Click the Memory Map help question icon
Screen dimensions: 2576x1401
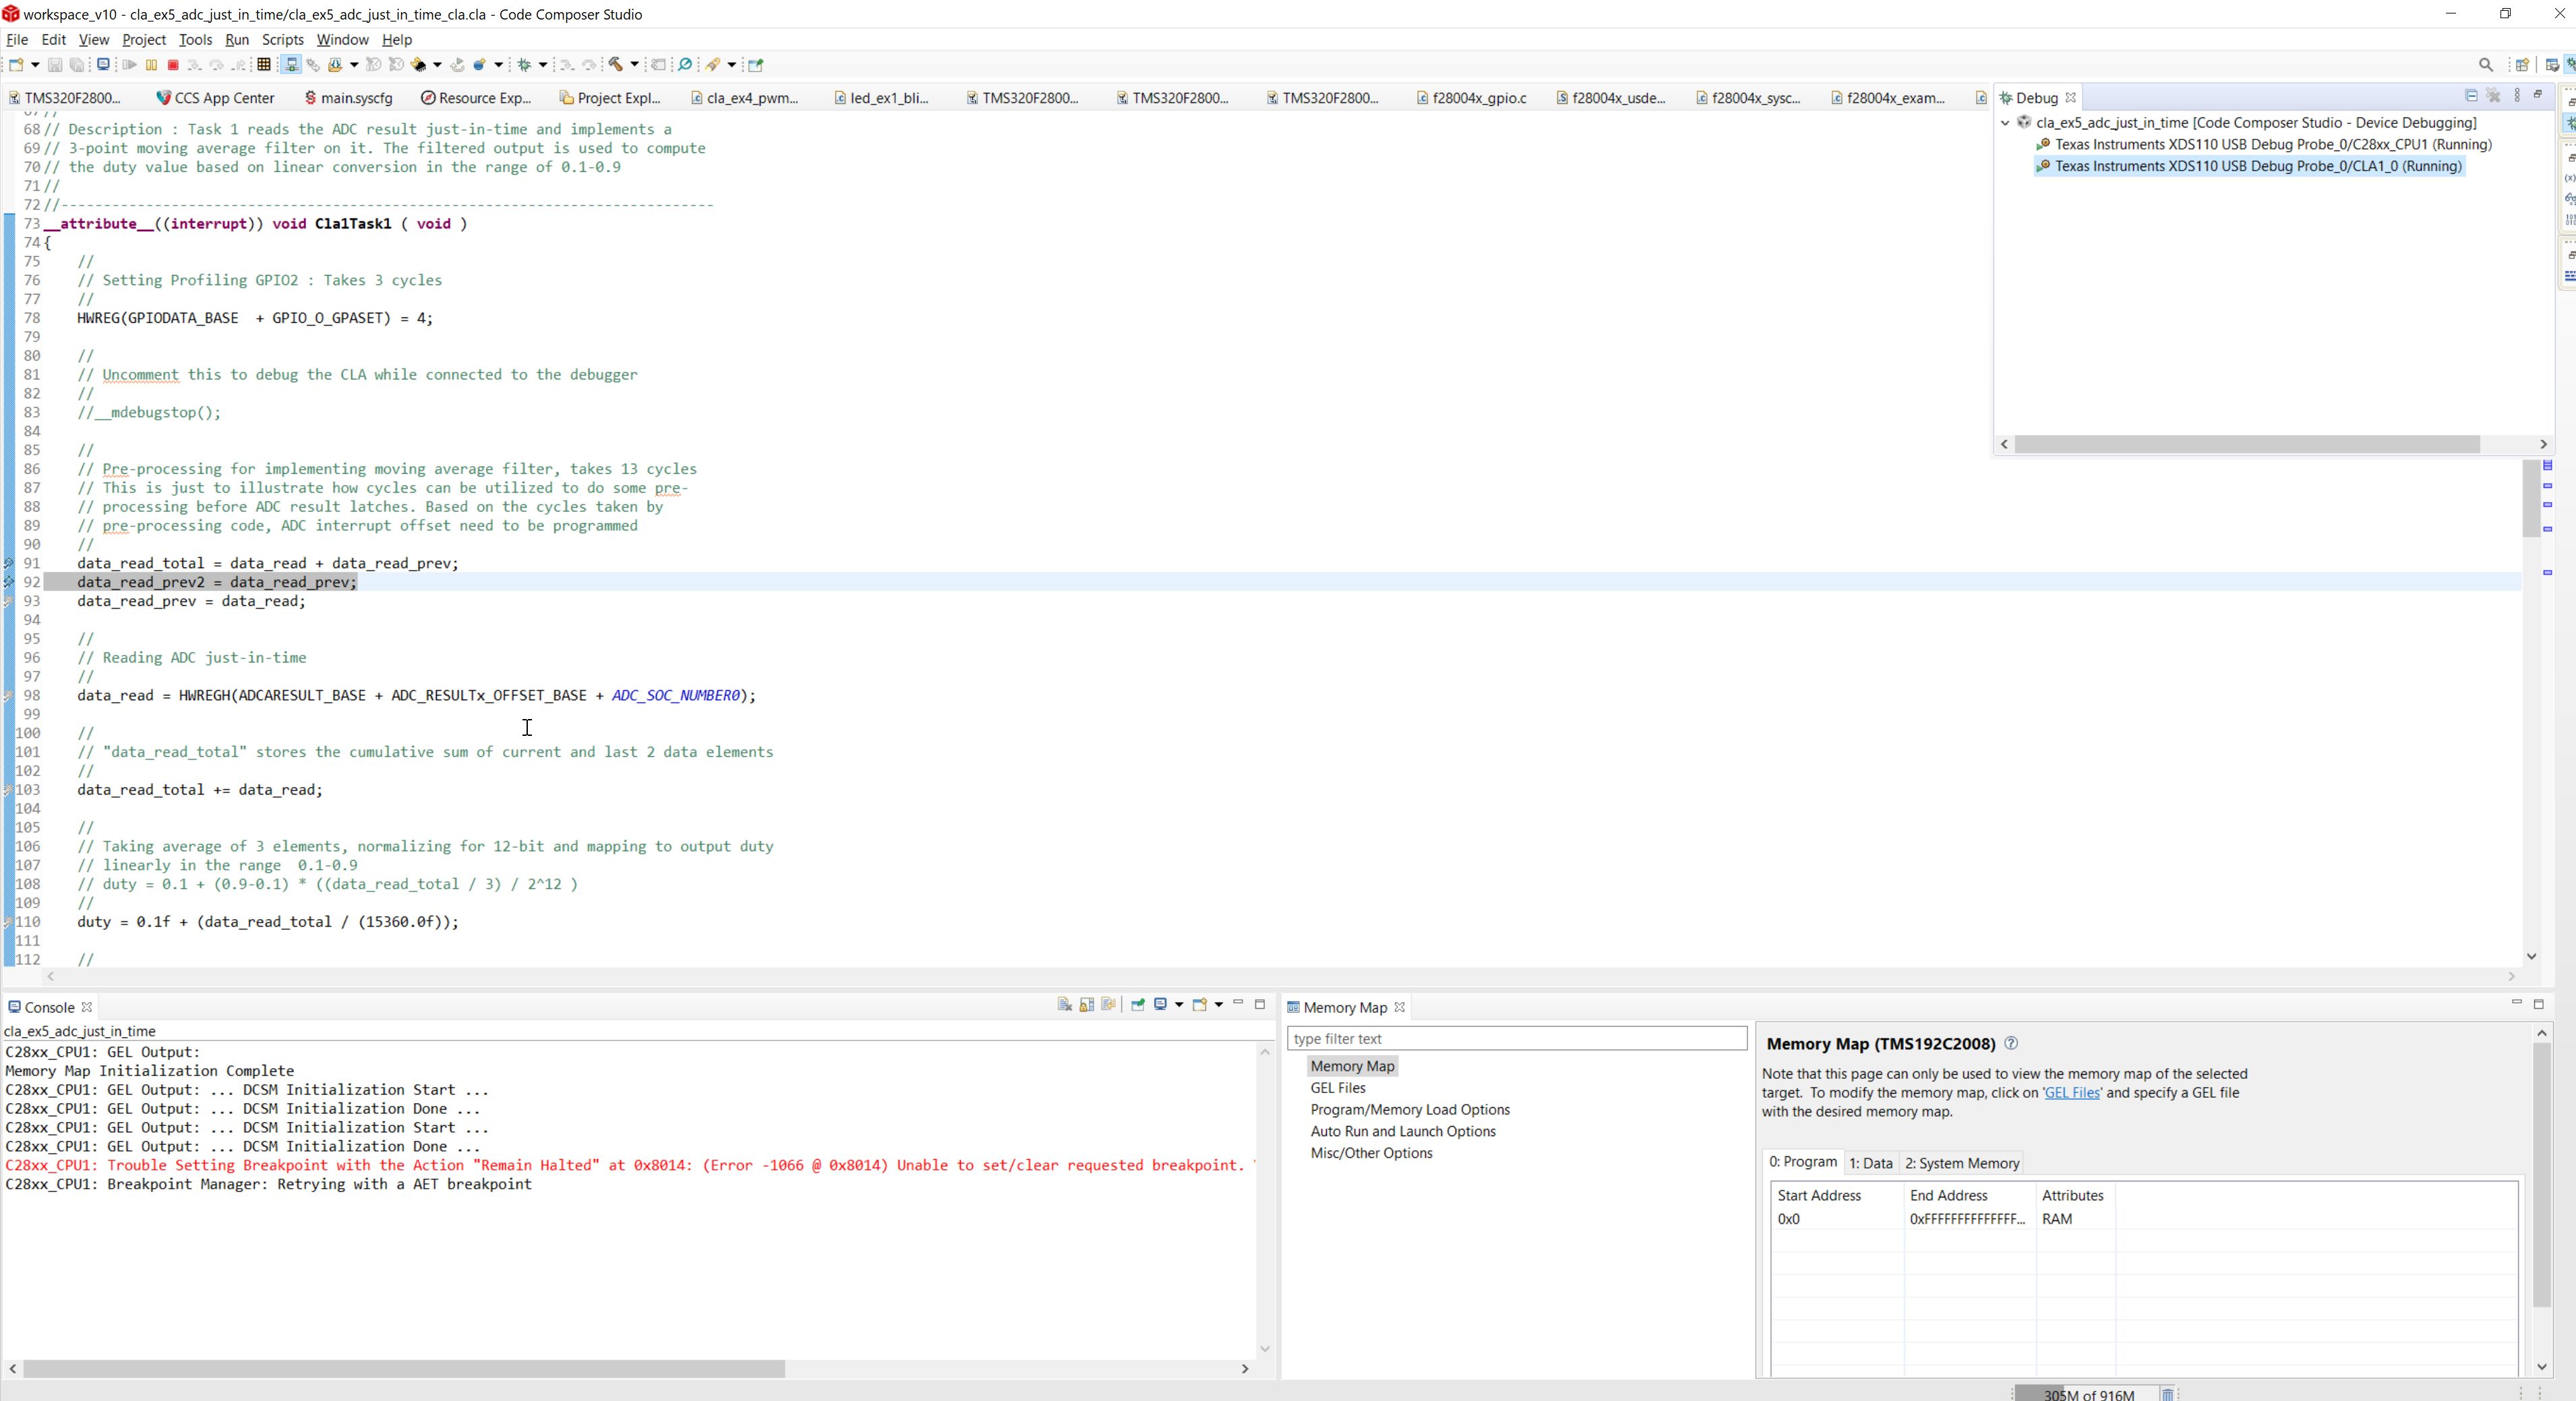(2011, 1043)
